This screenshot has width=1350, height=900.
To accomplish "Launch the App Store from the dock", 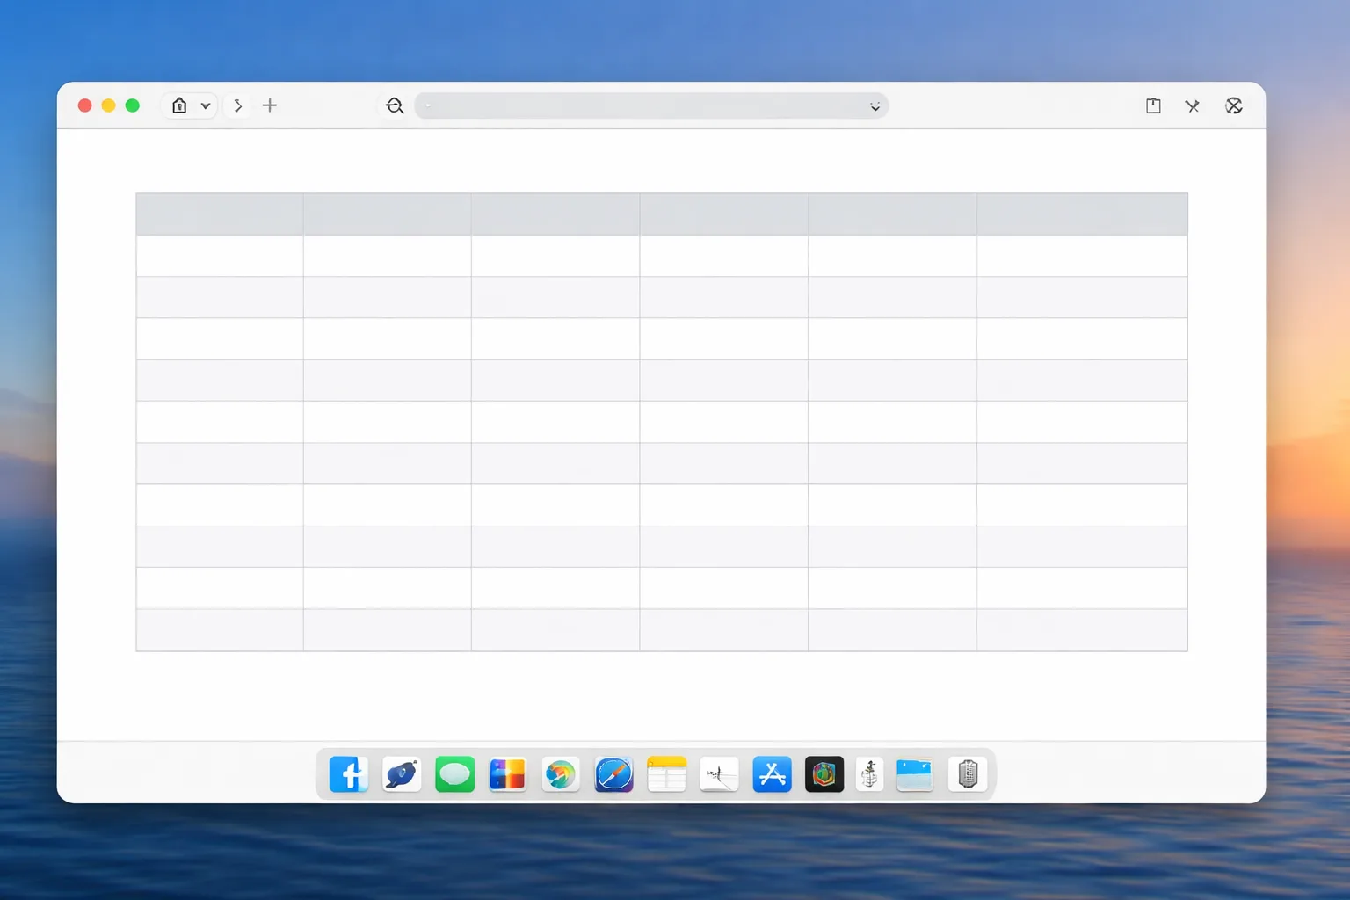I will tap(772, 774).
